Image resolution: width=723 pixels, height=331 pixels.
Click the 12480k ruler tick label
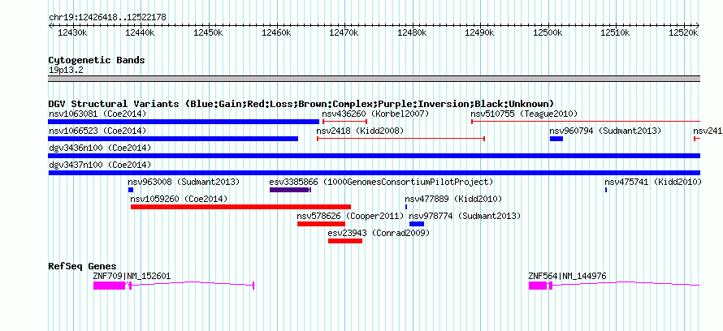(412, 32)
